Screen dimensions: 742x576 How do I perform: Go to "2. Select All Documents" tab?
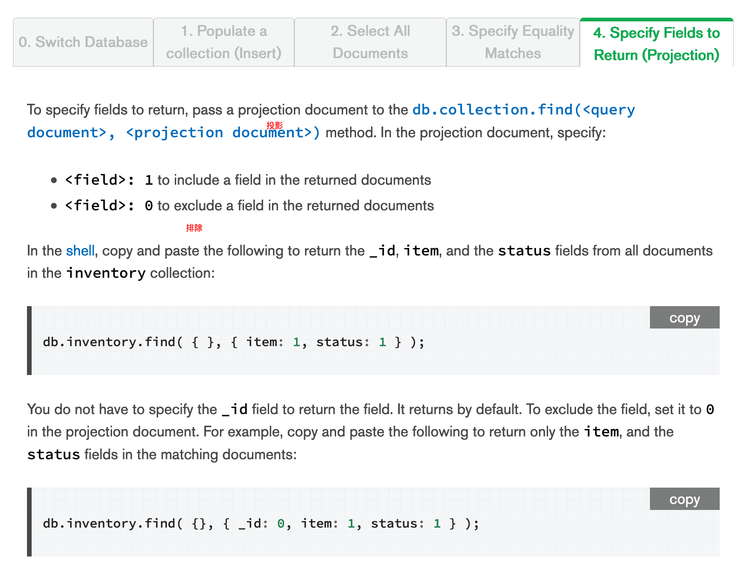370,42
